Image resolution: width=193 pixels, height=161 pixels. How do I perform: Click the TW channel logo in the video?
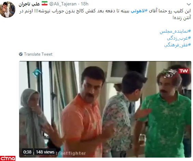pos(184,71)
